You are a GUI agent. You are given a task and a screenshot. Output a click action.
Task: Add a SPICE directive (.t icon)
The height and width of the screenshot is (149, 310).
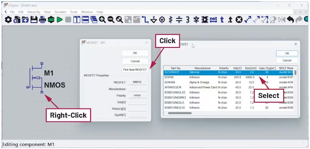(230, 20)
